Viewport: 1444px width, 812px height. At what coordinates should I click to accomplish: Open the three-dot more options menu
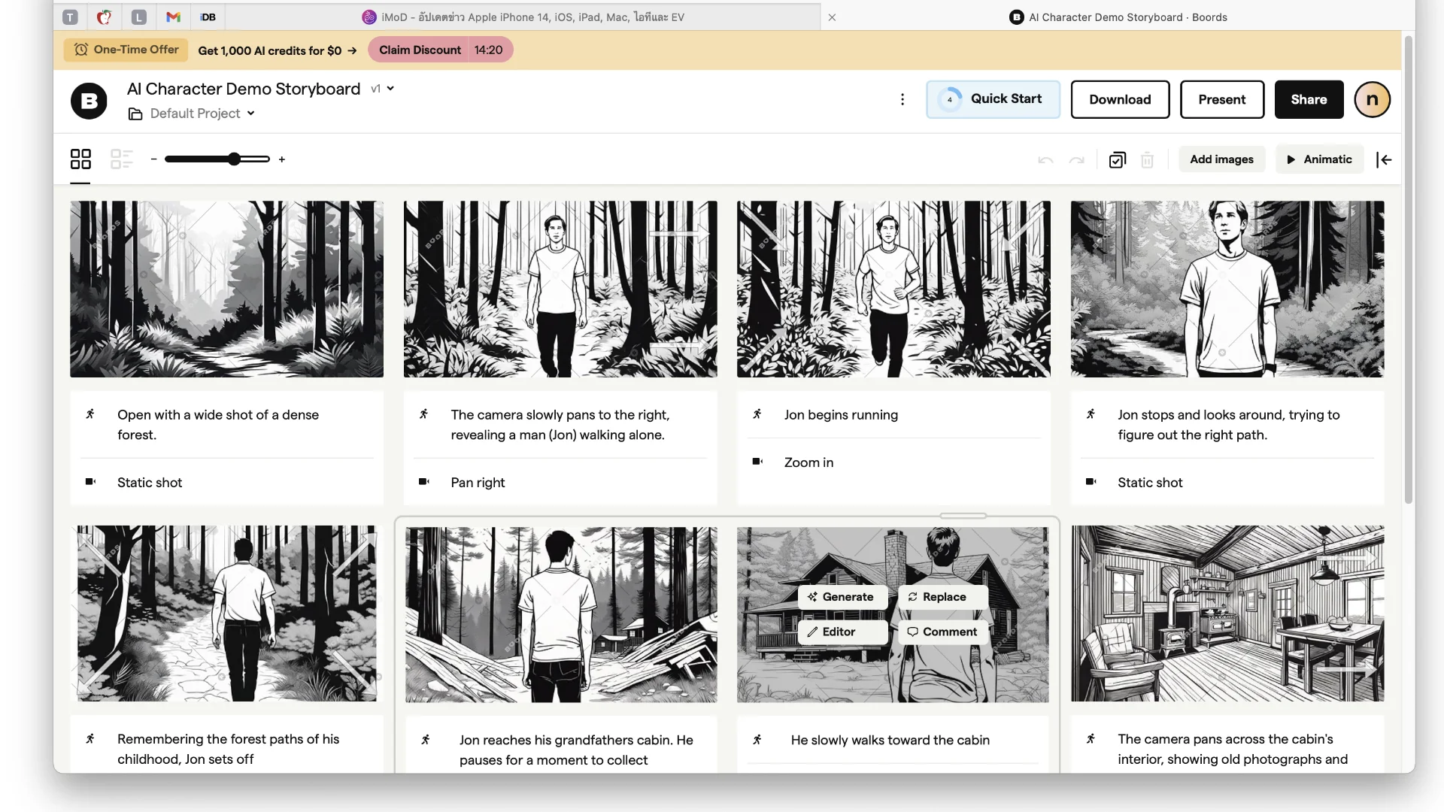coord(902,99)
